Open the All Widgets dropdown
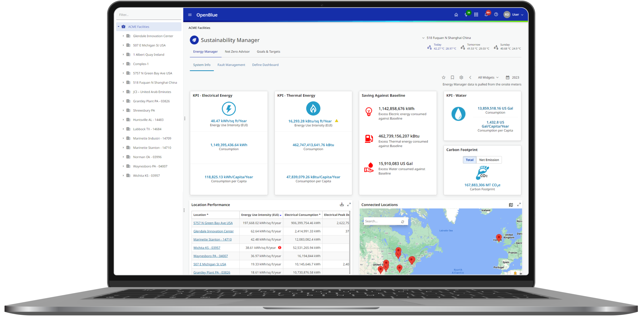The width and height of the screenshot is (640, 319). pyautogui.click(x=488, y=77)
